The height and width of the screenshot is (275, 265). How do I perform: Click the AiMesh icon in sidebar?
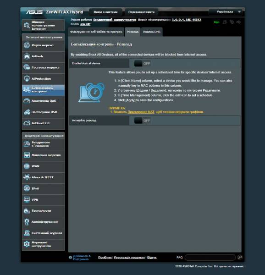click(27, 56)
